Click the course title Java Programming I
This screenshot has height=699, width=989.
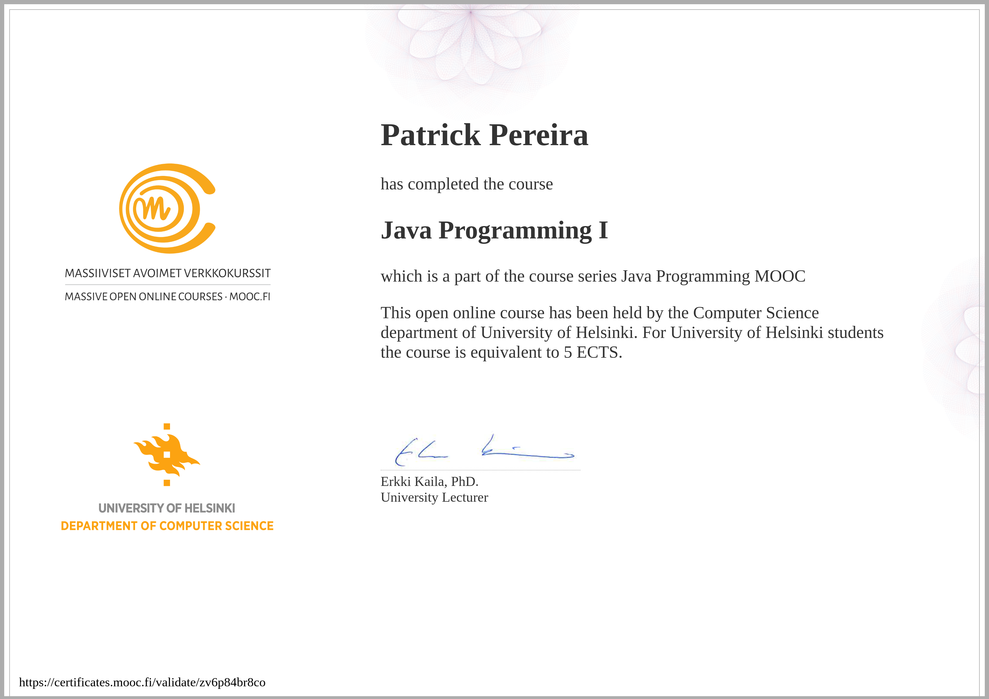(x=494, y=230)
